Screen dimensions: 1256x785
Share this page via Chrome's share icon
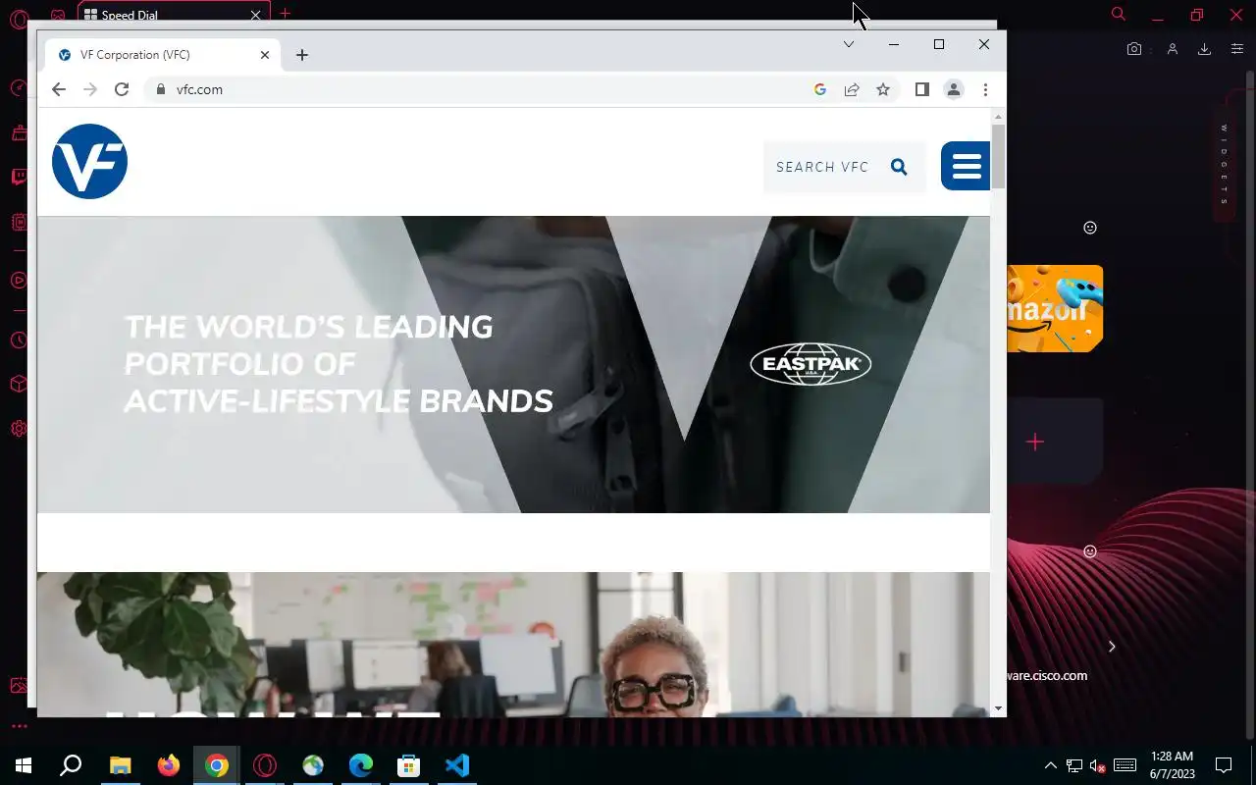[852, 89]
